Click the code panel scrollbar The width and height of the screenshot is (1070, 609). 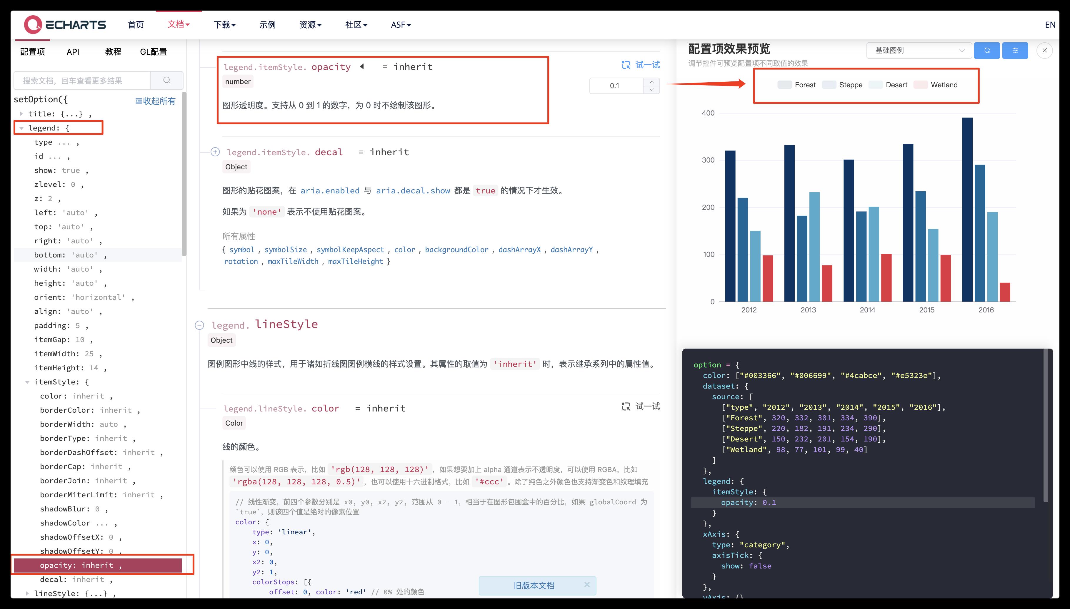pos(1046,425)
